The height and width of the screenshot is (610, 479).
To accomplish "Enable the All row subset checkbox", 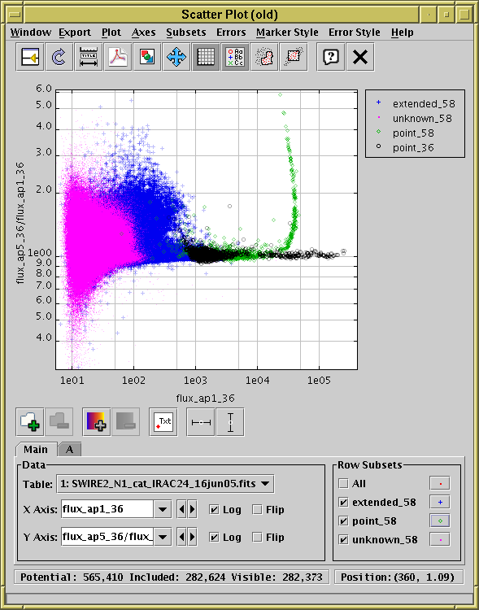I will point(343,484).
